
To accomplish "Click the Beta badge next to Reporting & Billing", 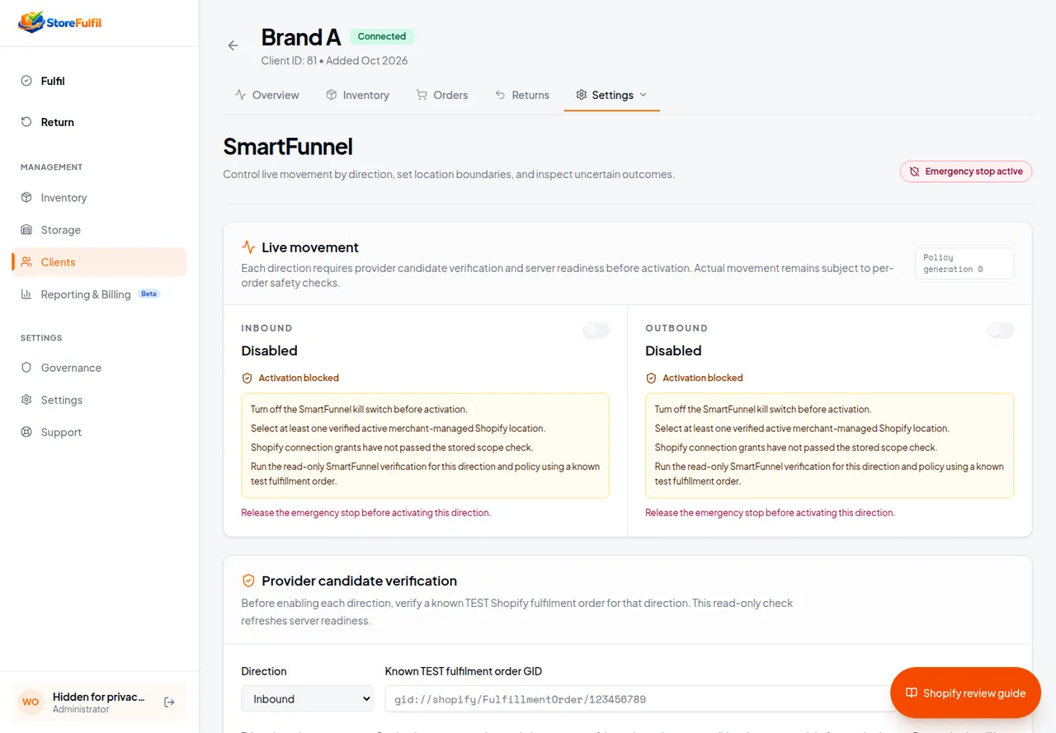I will click(148, 294).
